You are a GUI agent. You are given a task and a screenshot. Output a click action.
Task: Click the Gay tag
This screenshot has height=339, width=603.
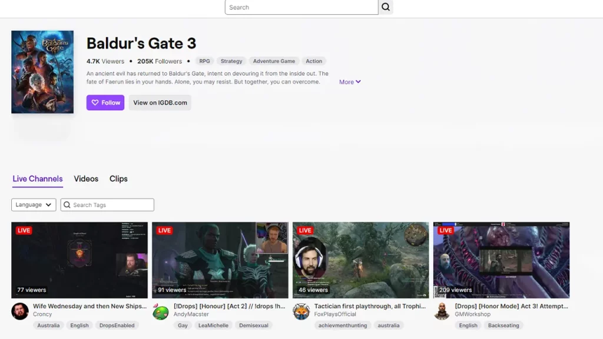coord(183,325)
